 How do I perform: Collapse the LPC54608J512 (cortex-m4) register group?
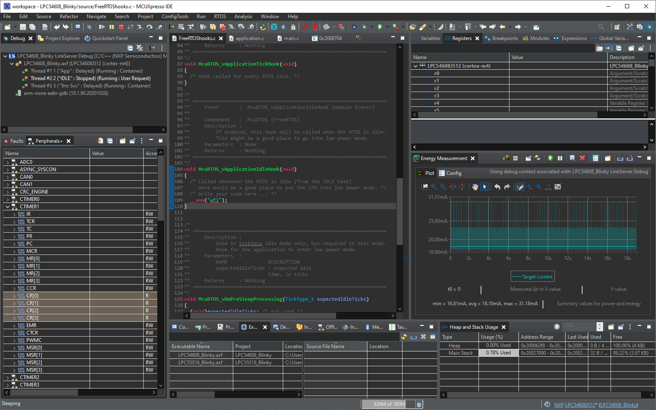415,66
